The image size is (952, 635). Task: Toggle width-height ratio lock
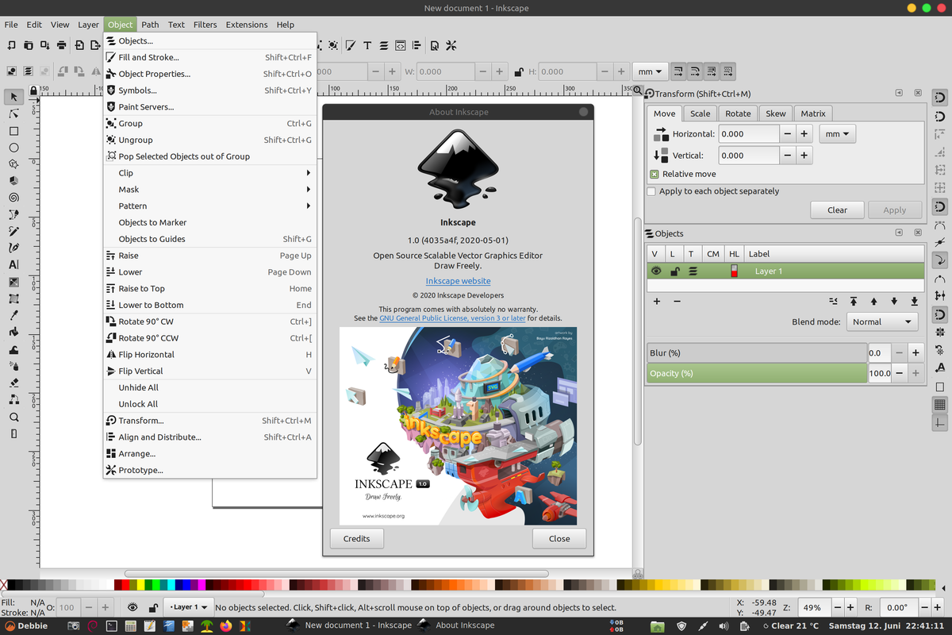tap(519, 71)
